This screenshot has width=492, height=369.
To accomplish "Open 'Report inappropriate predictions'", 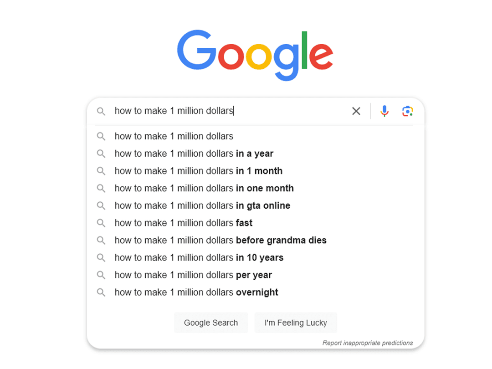I will 367,343.
